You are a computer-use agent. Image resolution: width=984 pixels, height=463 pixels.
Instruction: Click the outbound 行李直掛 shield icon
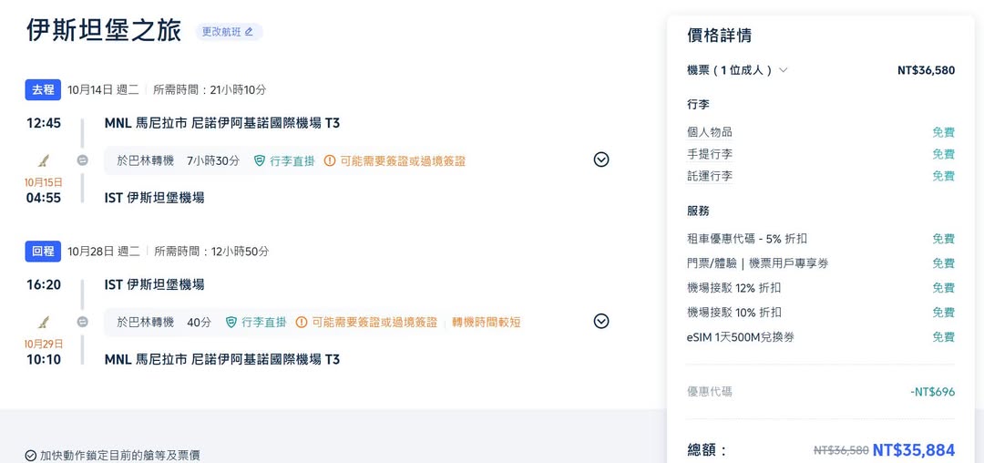click(x=260, y=160)
